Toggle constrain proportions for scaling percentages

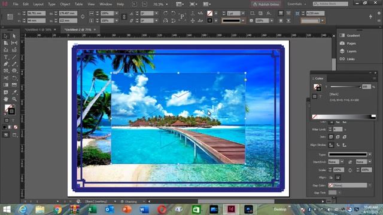pos(124,17)
